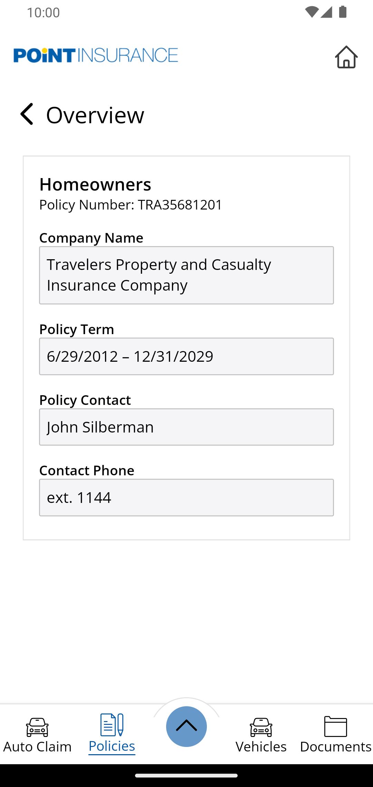The width and height of the screenshot is (373, 787).
Task: Select the Company Name field
Action: [x=186, y=275]
